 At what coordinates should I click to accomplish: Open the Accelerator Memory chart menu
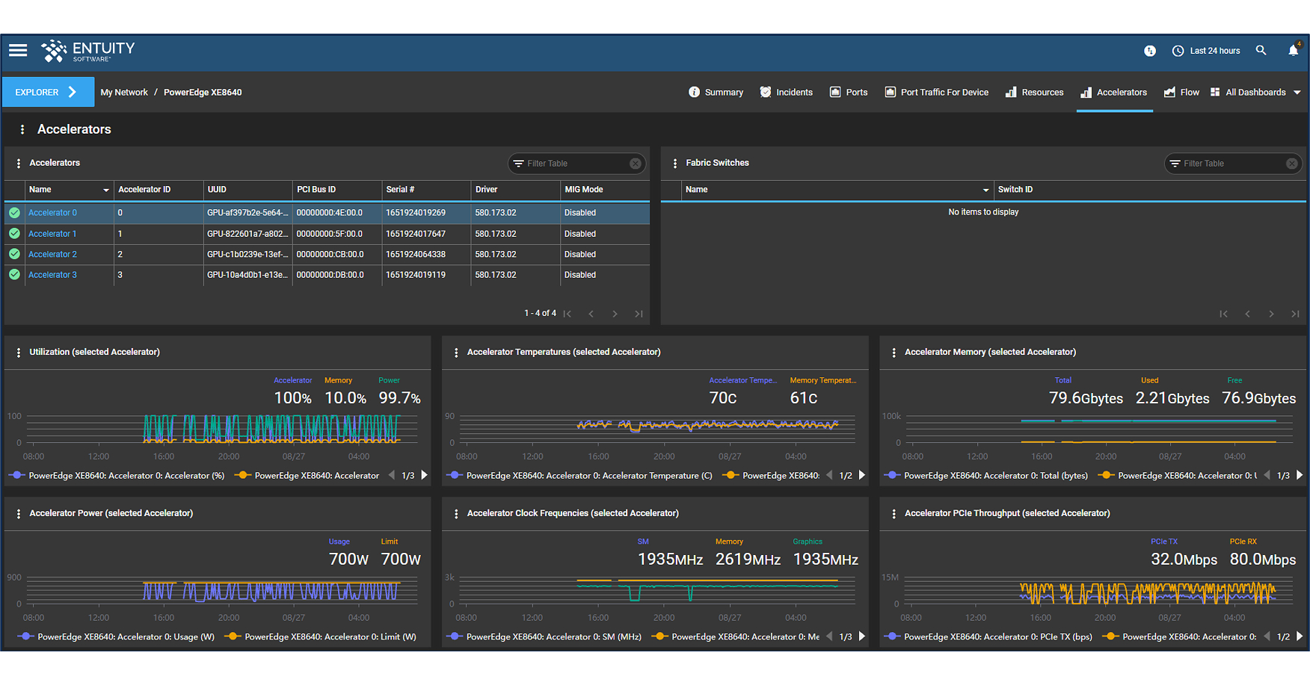pos(894,353)
